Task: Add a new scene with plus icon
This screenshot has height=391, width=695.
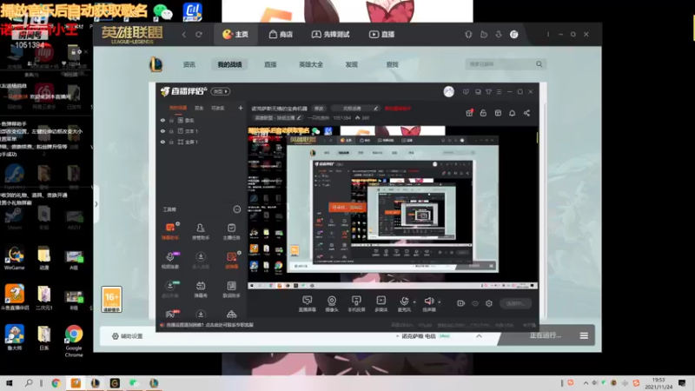Action: pyautogui.click(x=241, y=108)
